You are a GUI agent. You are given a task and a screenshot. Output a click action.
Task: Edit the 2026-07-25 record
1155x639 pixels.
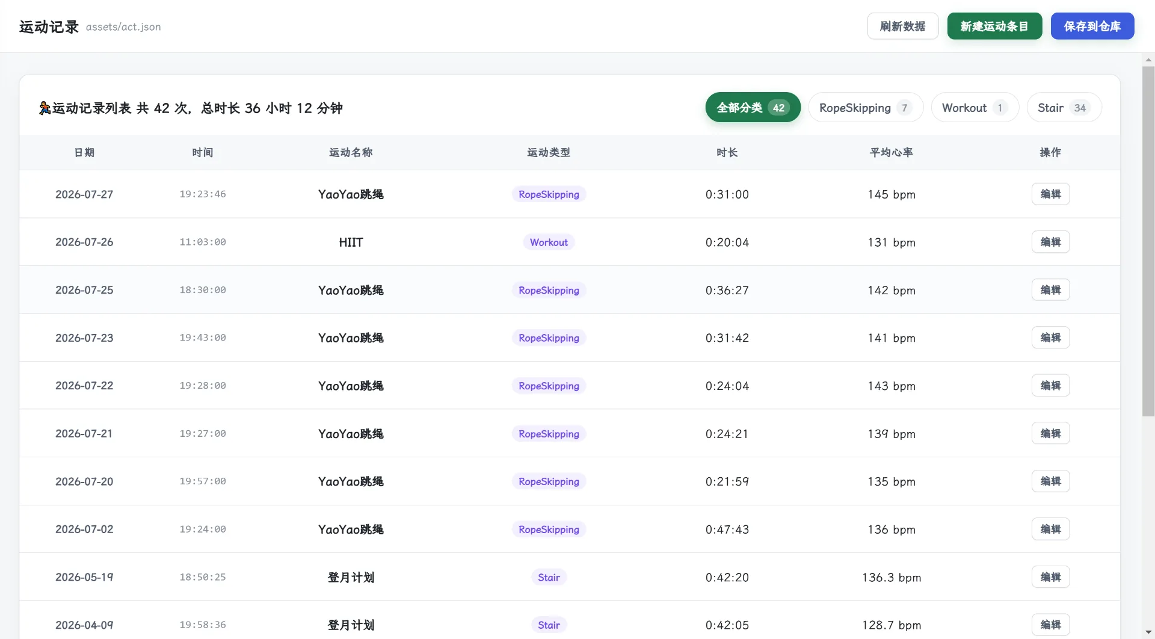coord(1050,290)
